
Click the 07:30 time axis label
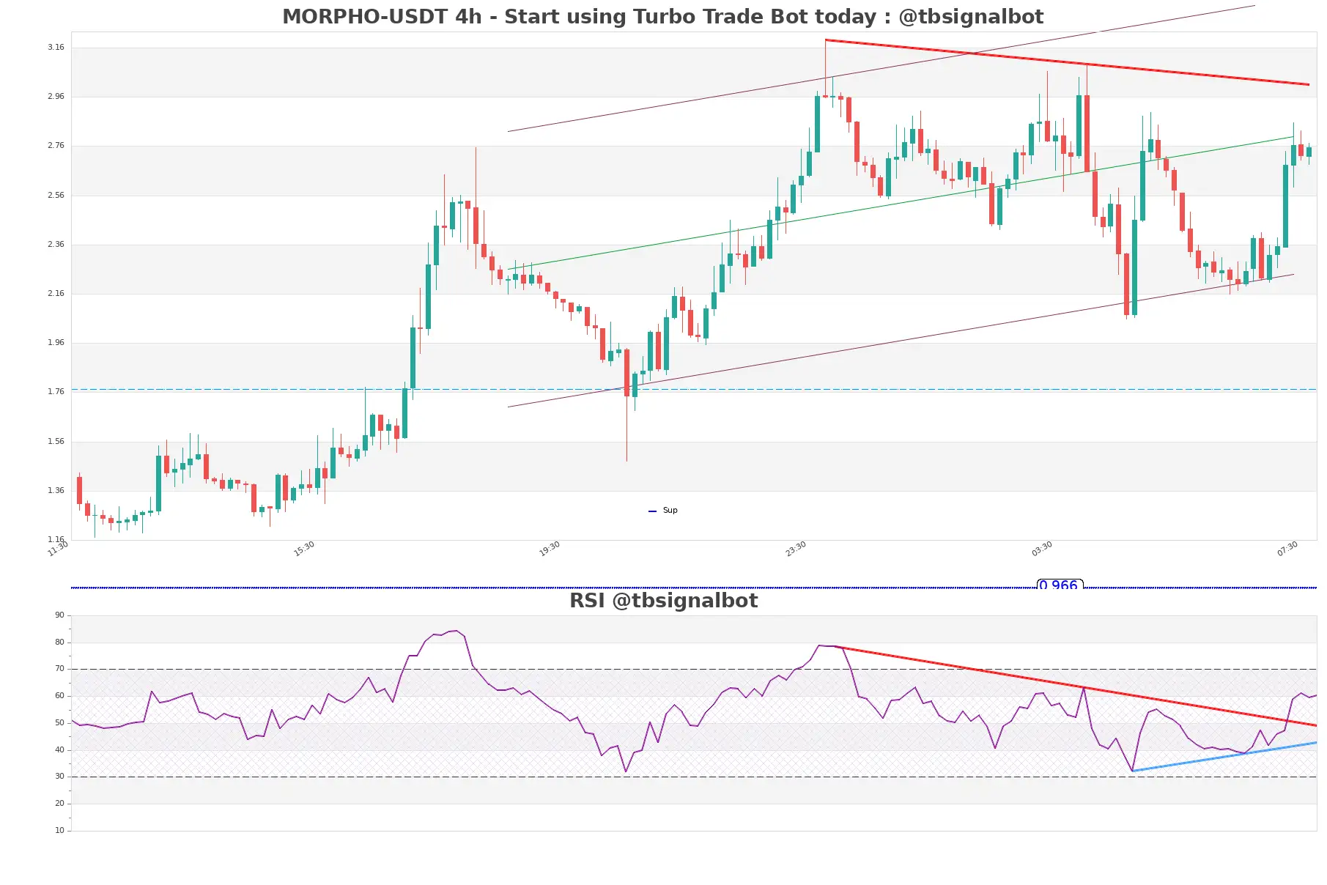1287,549
